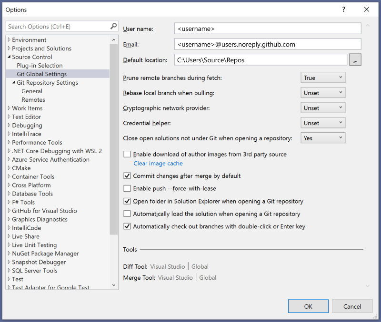Click the search magnifier icon
The height and width of the screenshot is (322, 381).
[113, 26]
